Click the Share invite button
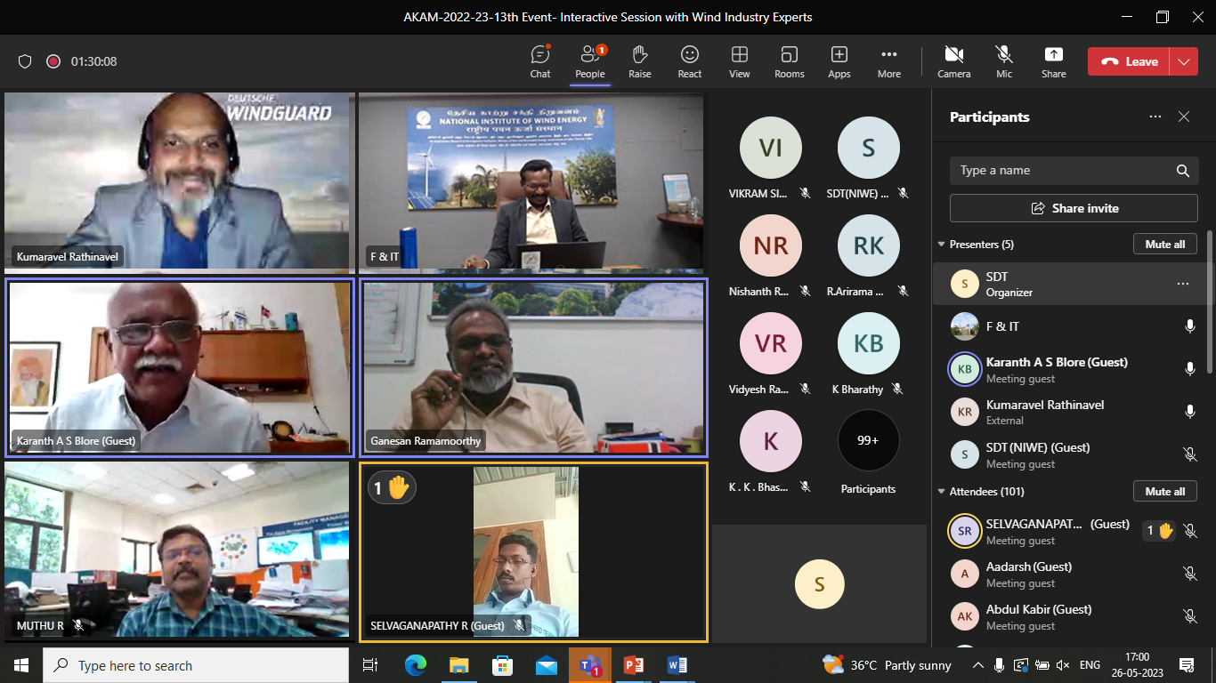 [1074, 208]
